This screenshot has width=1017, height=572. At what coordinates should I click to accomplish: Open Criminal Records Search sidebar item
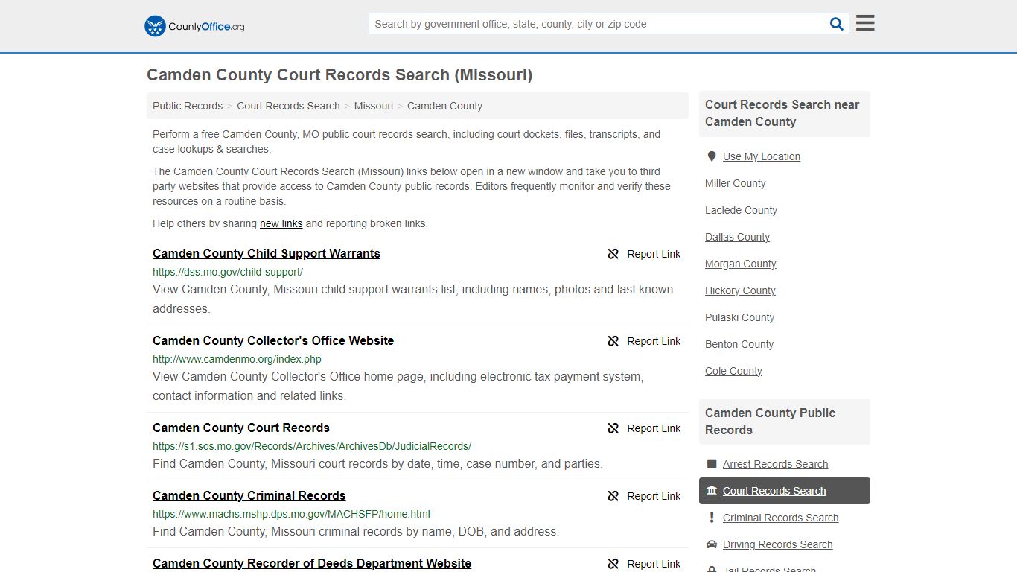[781, 518]
